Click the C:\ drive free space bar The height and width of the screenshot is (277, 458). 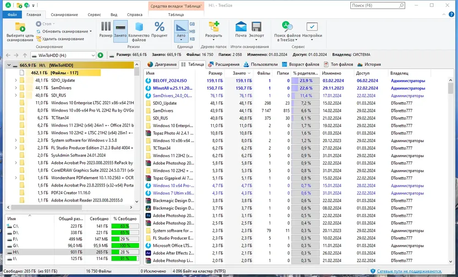click(x=125, y=226)
